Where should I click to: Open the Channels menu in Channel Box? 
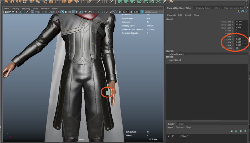click(171, 15)
